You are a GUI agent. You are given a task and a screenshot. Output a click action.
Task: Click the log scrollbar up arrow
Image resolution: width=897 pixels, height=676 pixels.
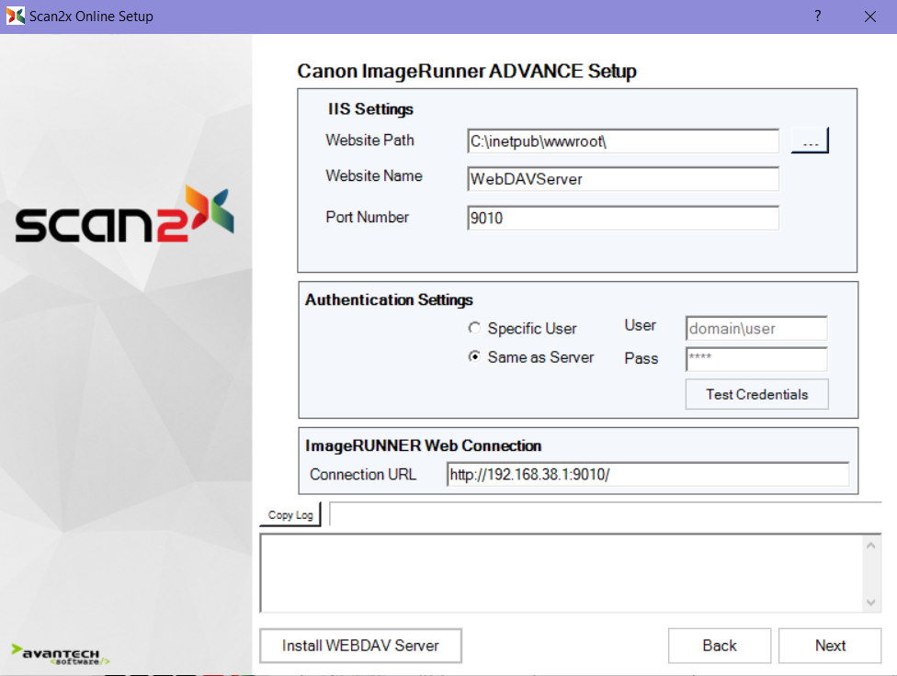[871, 546]
